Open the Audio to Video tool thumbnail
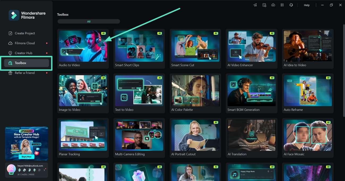Screen dimensions: 345x181 83,46
